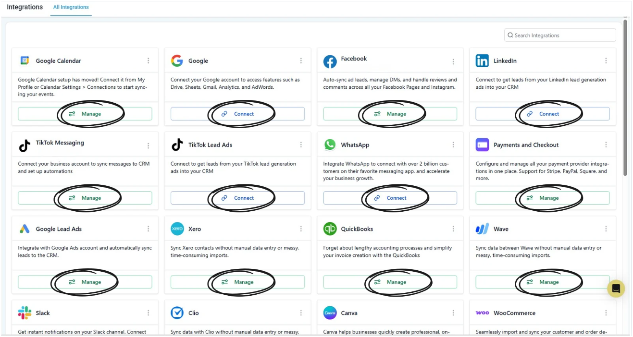This screenshot has width=633, height=337.
Task: Click the Slack logo icon
Action: [25, 313]
